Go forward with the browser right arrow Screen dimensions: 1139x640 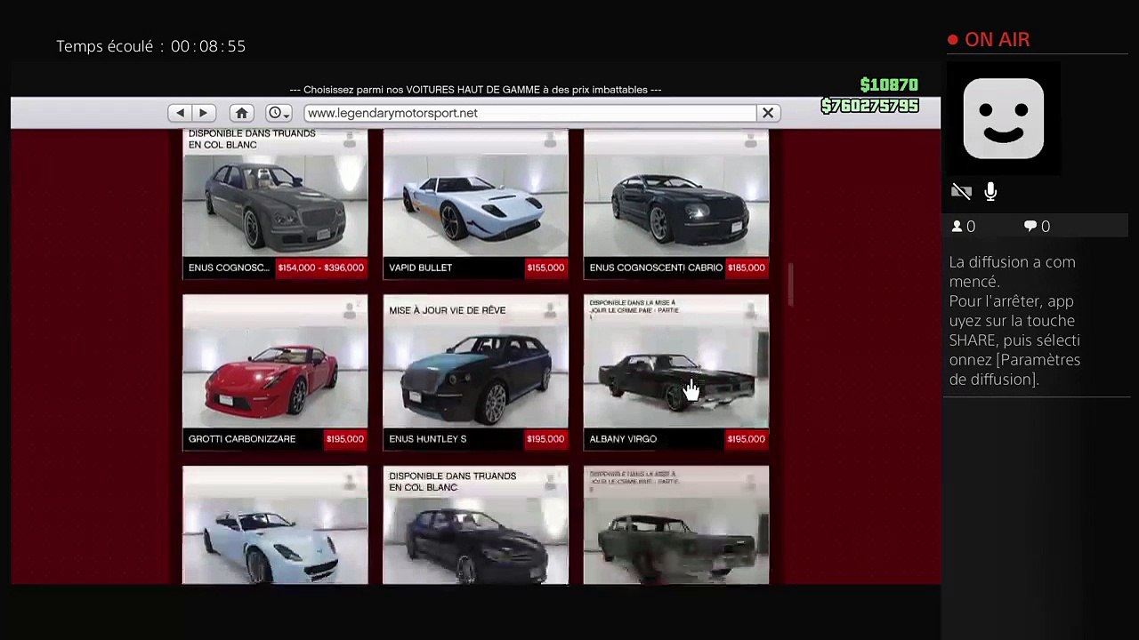203,113
